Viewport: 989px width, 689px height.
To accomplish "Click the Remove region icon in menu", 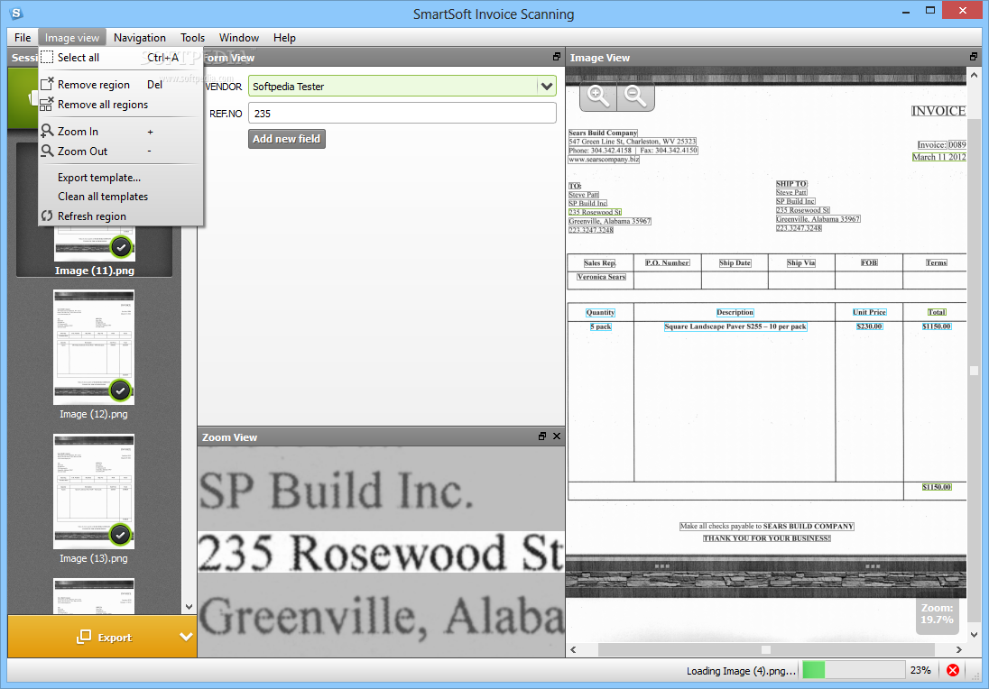I will click(x=47, y=84).
